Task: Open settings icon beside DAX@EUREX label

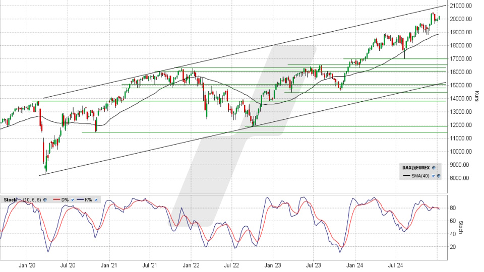Action: (434, 168)
